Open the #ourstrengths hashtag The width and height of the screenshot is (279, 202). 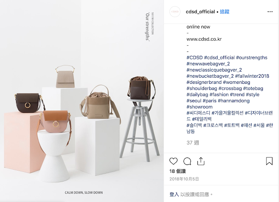pyautogui.click(x=252, y=58)
